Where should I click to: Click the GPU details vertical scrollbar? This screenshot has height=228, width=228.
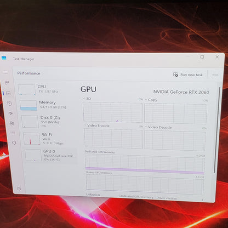point(217,130)
